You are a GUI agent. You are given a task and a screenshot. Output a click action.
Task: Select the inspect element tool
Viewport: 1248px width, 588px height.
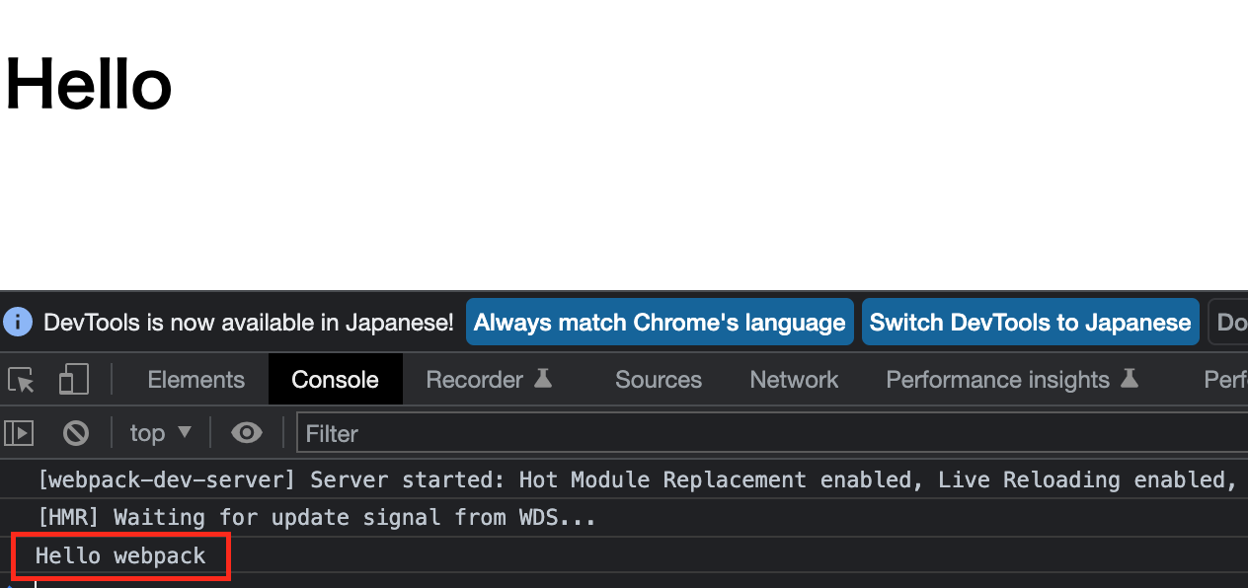tap(21, 380)
